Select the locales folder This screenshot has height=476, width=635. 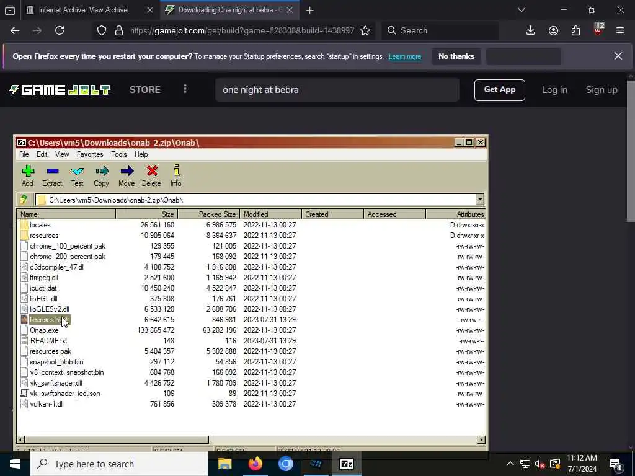pyautogui.click(x=40, y=225)
